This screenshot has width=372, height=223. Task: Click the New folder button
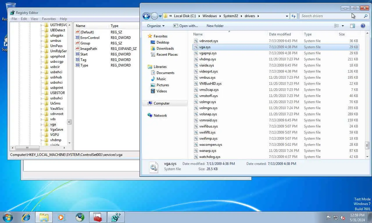(215, 26)
